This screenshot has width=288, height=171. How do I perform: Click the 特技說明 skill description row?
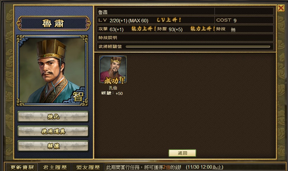(185, 38)
